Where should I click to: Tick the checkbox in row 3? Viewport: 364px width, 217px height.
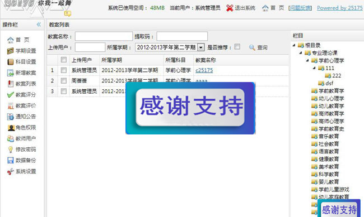pyautogui.click(x=64, y=91)
